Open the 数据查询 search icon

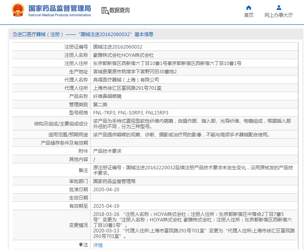pos(105,11)
